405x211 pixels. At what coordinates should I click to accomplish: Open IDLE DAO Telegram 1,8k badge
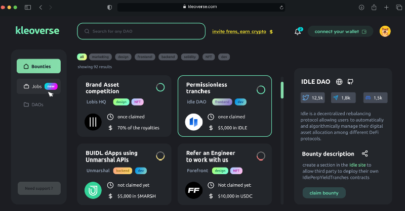coord(343,97)
